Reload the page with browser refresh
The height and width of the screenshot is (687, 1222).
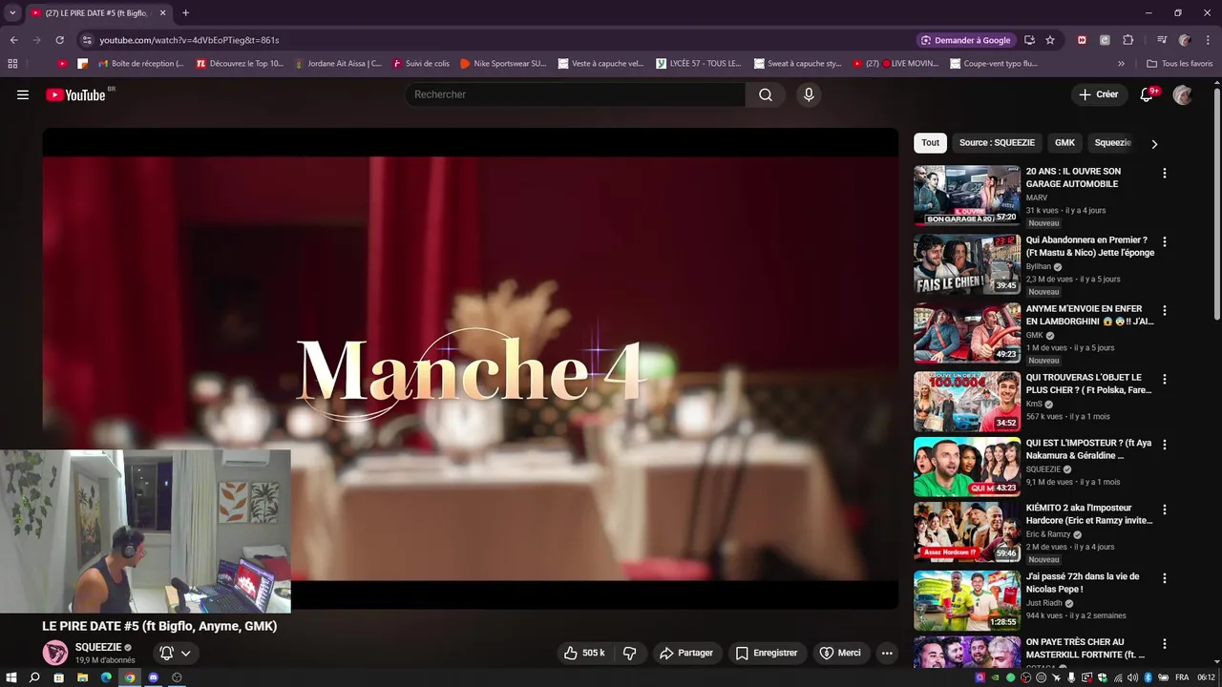tap(59, 40)
